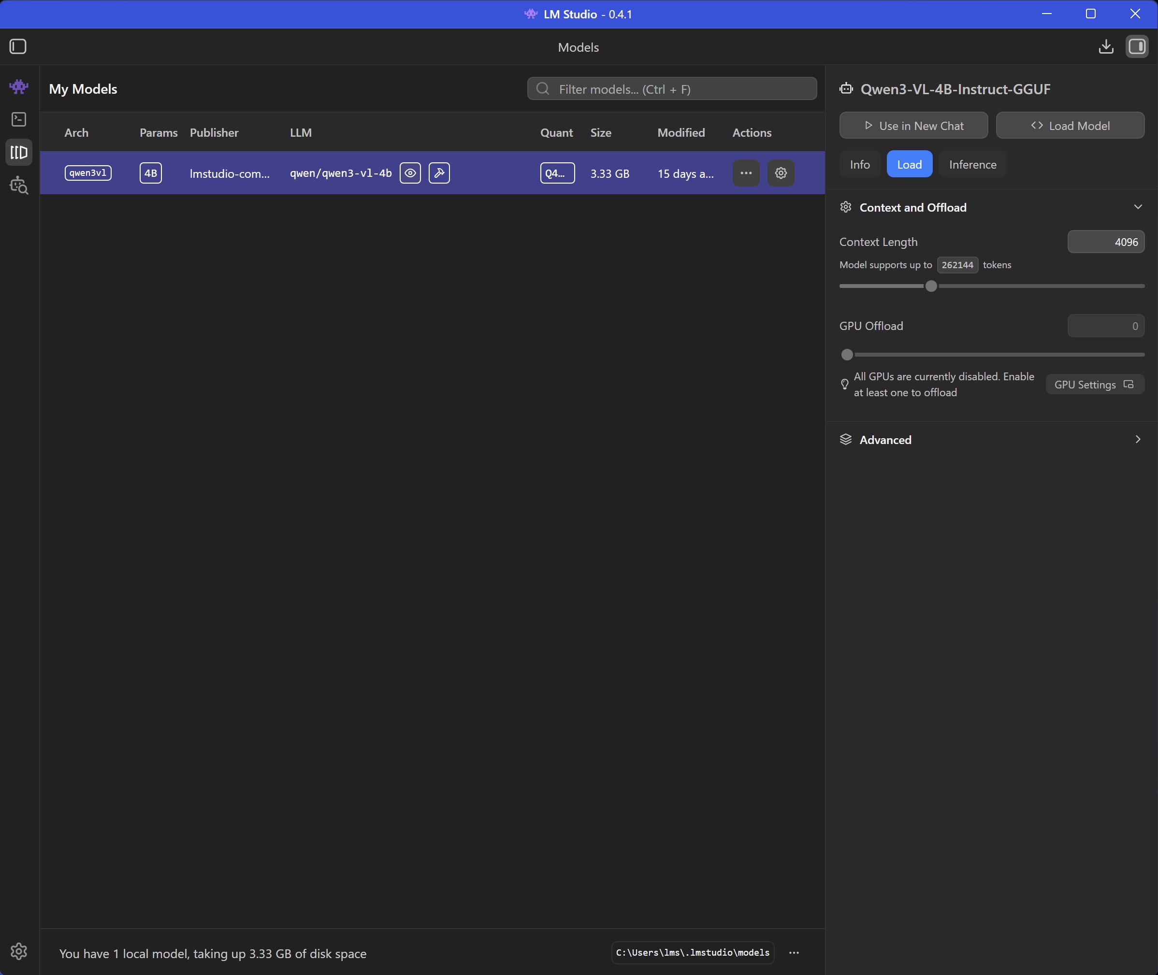Click the Context Length slider handle
1158x975 pixels.
coord(931,287)
